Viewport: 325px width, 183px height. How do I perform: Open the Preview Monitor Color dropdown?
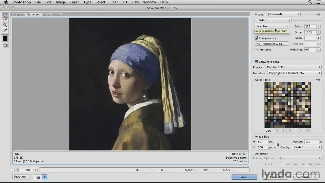293,67
